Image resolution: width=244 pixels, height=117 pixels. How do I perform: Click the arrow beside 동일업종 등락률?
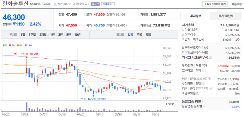(203, 106)
